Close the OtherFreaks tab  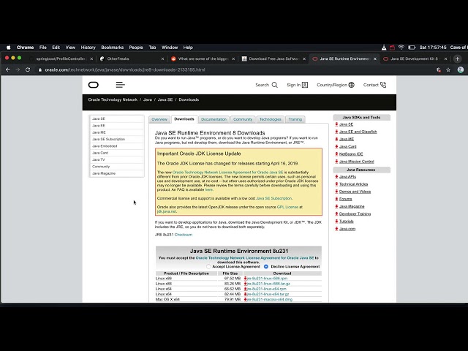162,58
